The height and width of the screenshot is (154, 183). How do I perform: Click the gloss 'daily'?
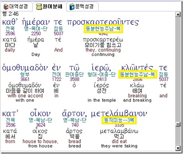click(10, 50)
